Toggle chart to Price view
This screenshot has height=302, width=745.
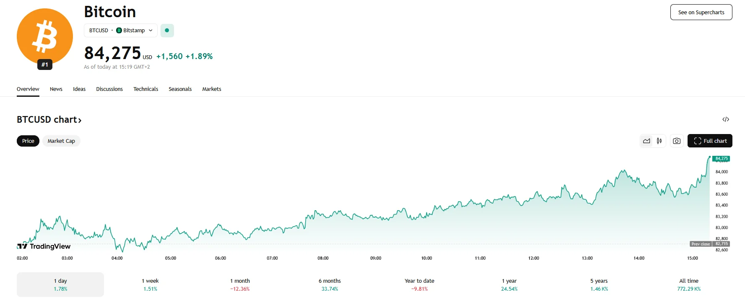(x=28, y=141)
